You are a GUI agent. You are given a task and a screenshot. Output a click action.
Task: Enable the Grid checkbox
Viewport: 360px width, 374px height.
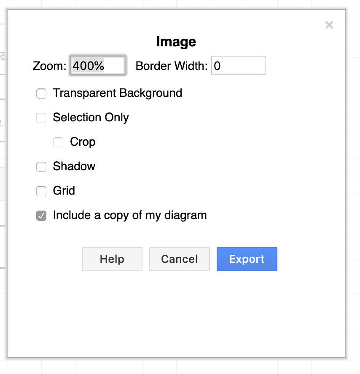point(41,191)
